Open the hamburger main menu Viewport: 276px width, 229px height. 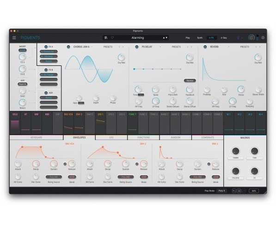click(x=14, y=38)
